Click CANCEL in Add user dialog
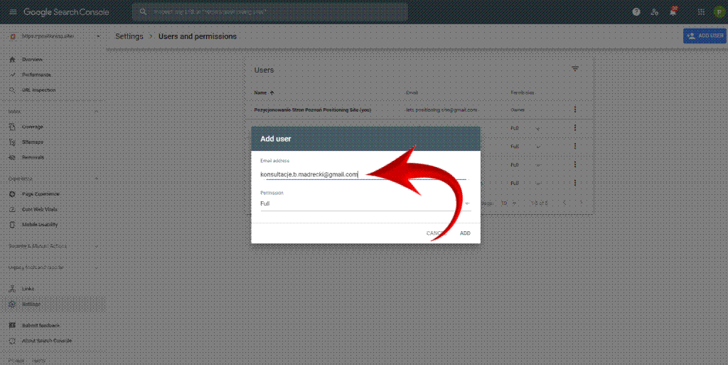The height and width of the screenshot is (365, 728). pyautogui.click(x=437, y=233)
